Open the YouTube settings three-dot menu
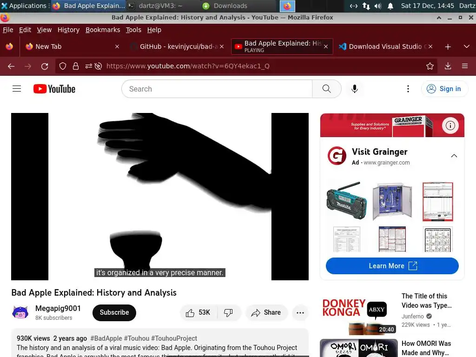The height and width of the screenshot is (357, 476). click(x=408, y=89)
